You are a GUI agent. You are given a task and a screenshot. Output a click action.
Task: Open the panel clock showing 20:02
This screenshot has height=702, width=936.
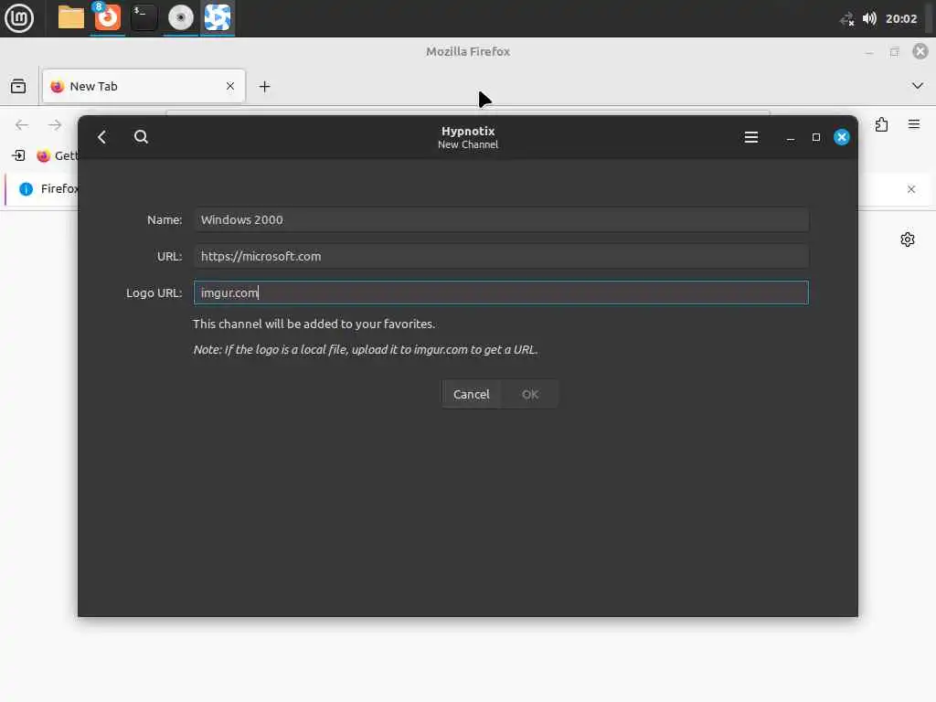[x=900, y=18]
